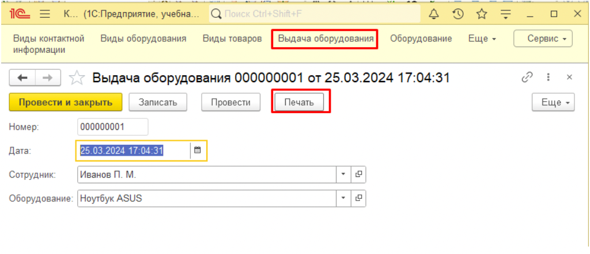Expand Еще menu in document toolbar

click(x=553, y=102)
